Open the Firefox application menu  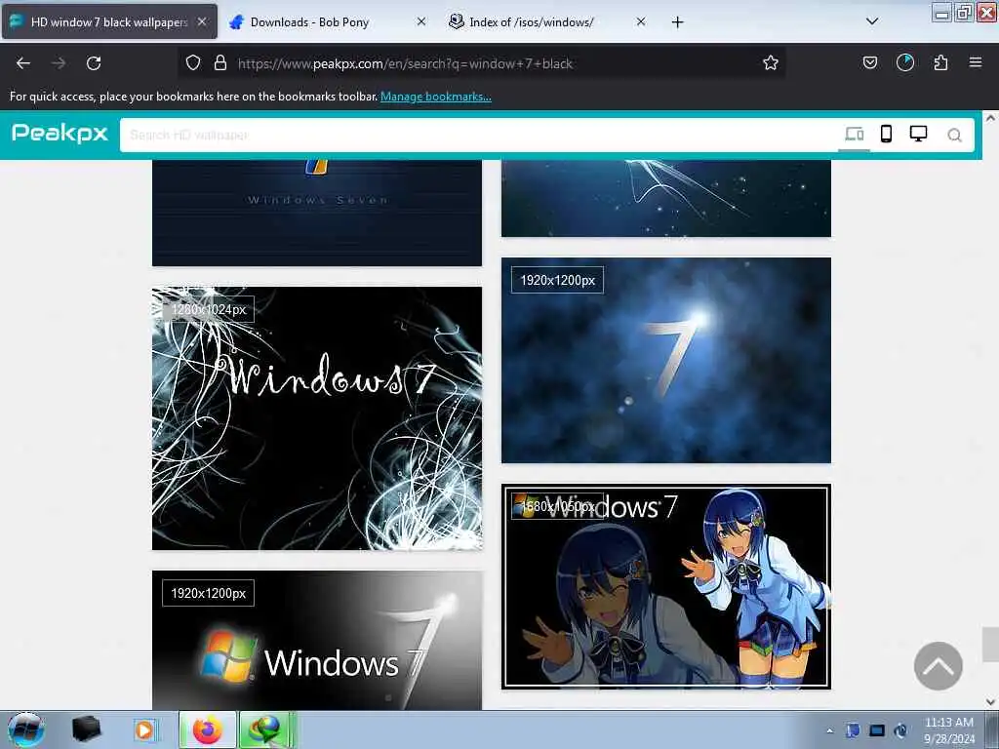click(x=975, y=62)
